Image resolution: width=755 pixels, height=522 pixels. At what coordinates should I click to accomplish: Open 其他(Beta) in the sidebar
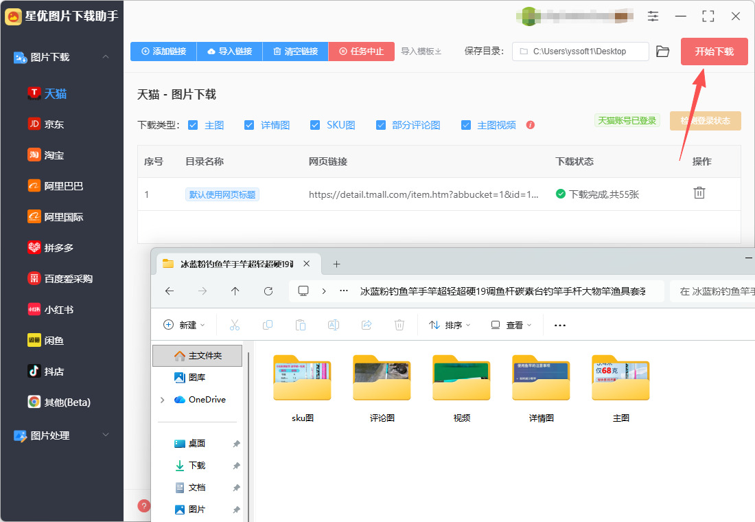59,402
